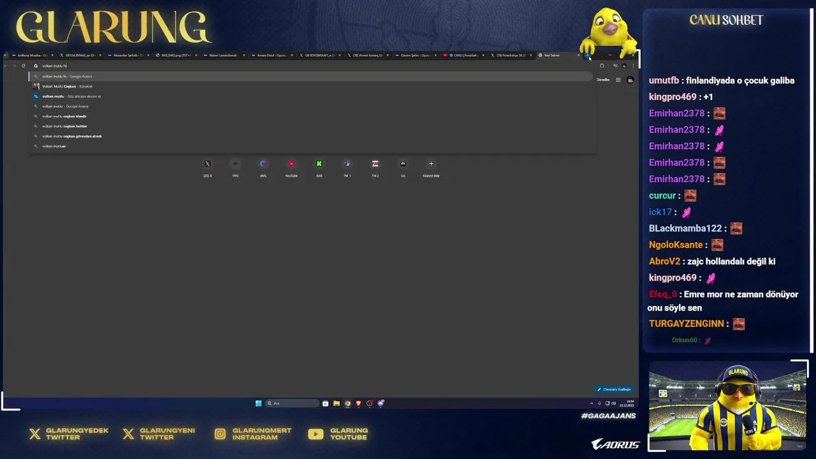
Task: Open the Chrome extensions puzzle icon
Action: click(x=602, y=66)
